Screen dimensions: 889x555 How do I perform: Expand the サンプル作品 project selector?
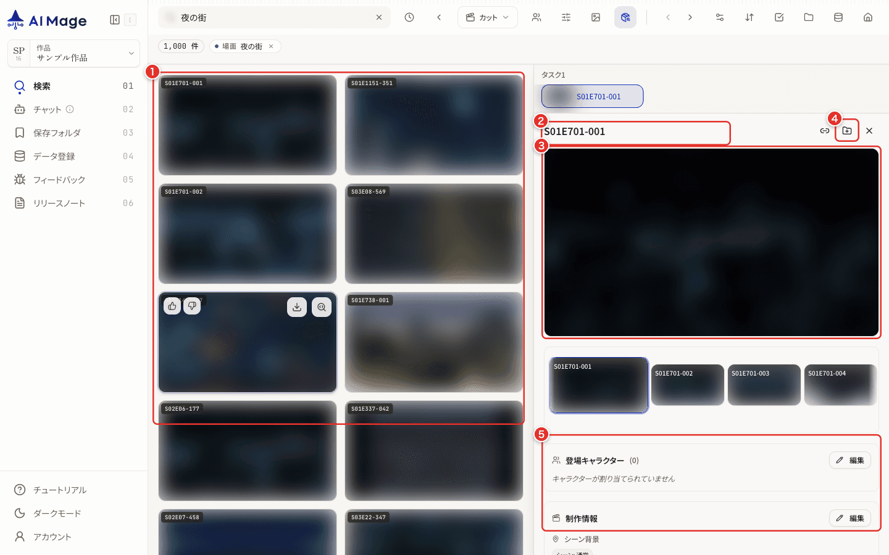[x=73, y=53]
